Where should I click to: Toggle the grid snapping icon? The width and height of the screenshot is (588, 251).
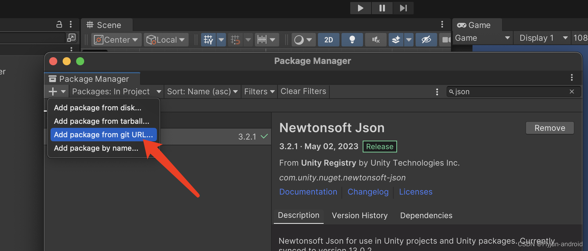click(235, 40)
